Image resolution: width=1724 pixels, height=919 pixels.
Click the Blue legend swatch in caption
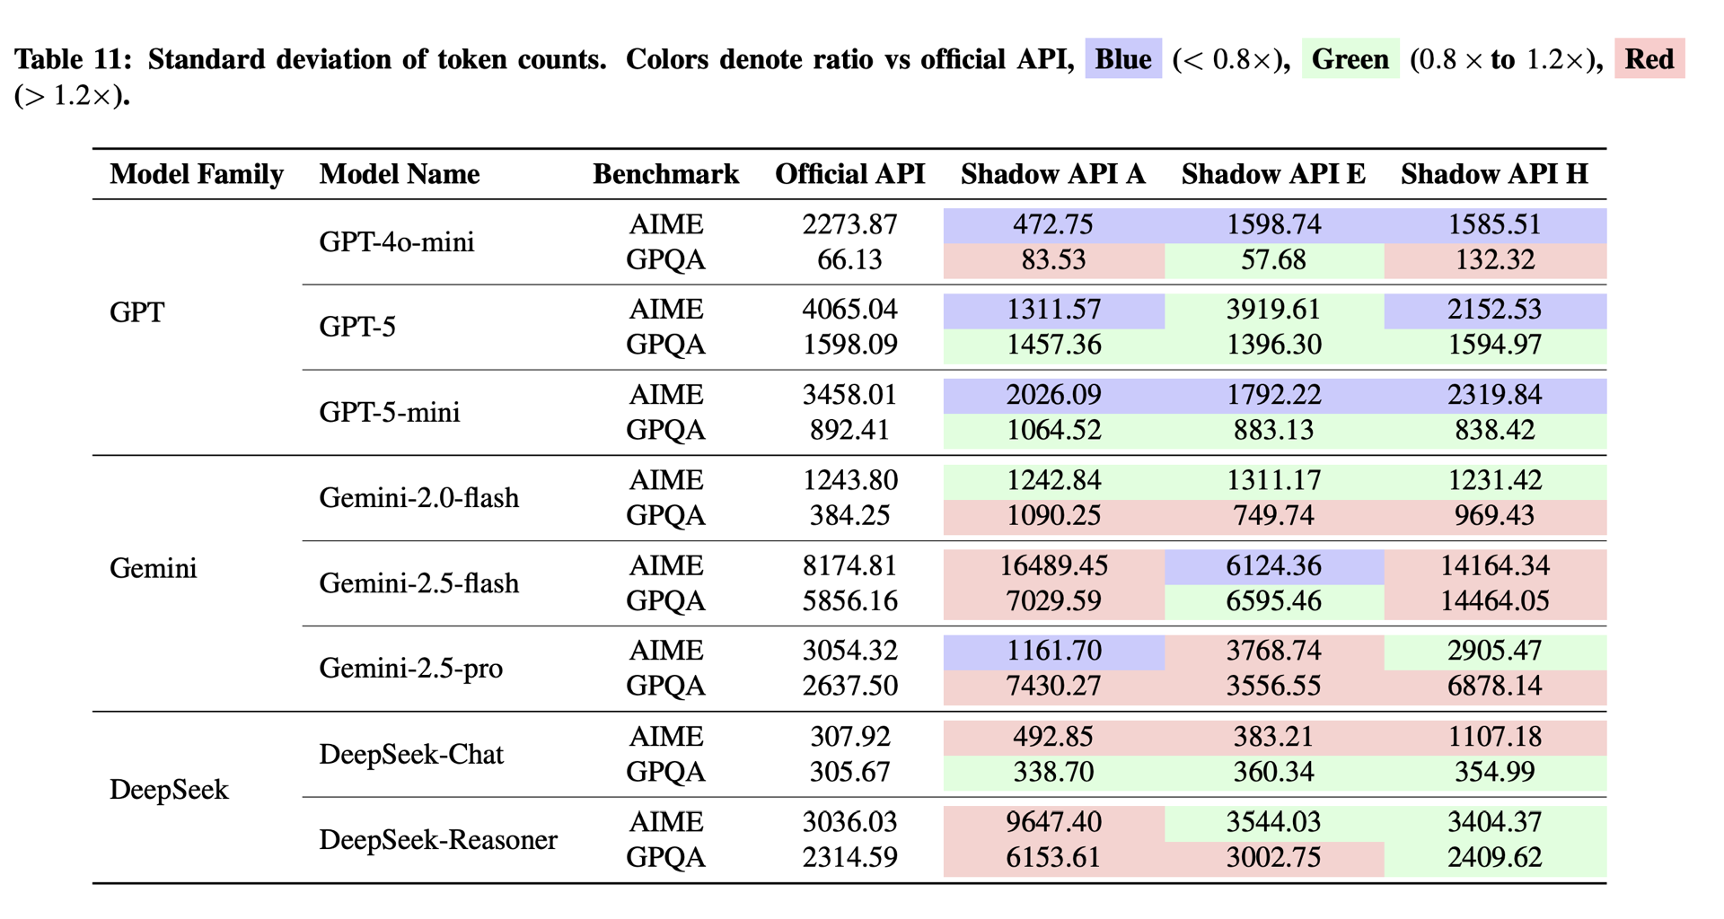pos(1122,59)
